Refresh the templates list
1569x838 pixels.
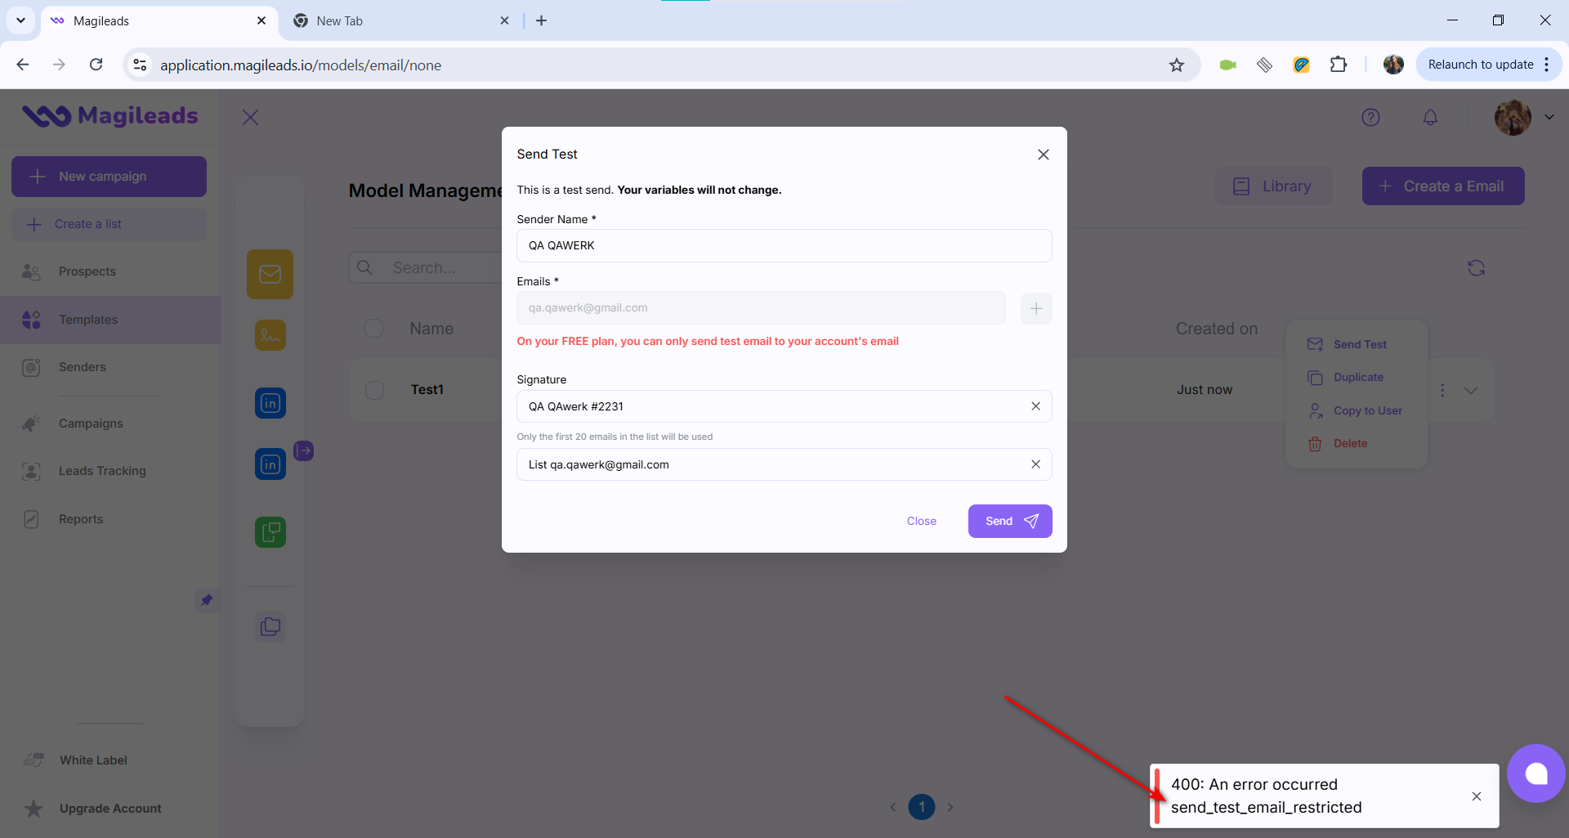click(x=1476, y=268)
